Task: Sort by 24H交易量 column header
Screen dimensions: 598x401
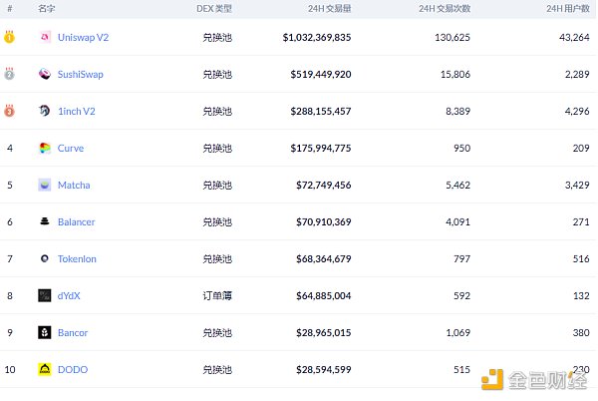Action: (x=330, y=8)
